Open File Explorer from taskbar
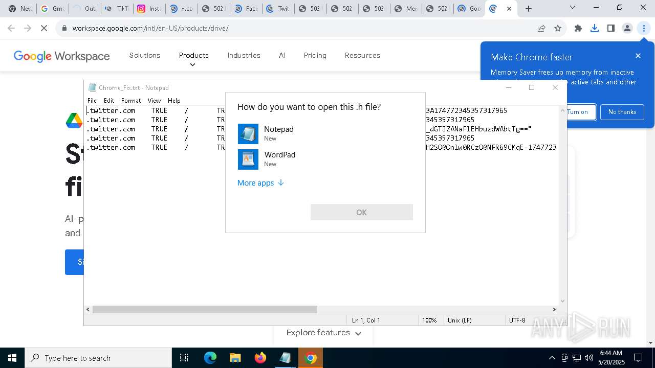Image resolution: width=655 pixels, height=368 pixels. coord(235,358)
